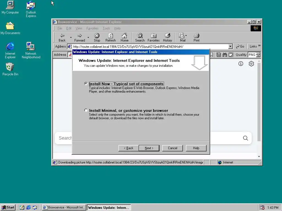
Task: Click the Browservice binoculars find icon
Action: tap(225, 55)
